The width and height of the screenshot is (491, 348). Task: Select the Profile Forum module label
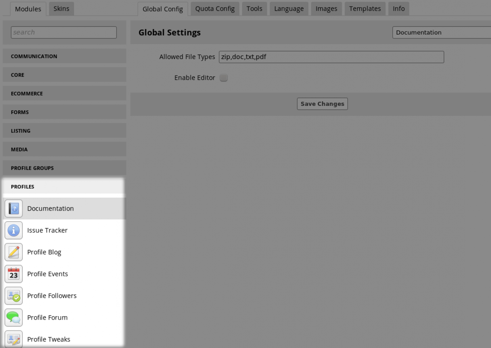(x=47, y=318)
